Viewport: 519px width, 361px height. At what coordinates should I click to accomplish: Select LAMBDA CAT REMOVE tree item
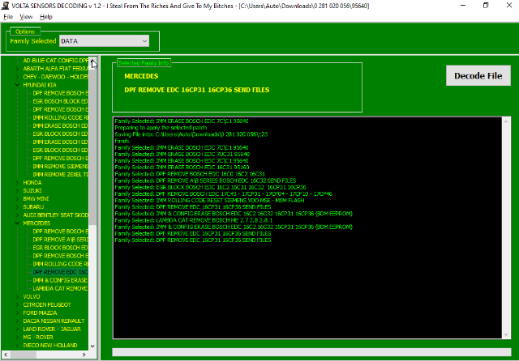click(x=60, y=288)
